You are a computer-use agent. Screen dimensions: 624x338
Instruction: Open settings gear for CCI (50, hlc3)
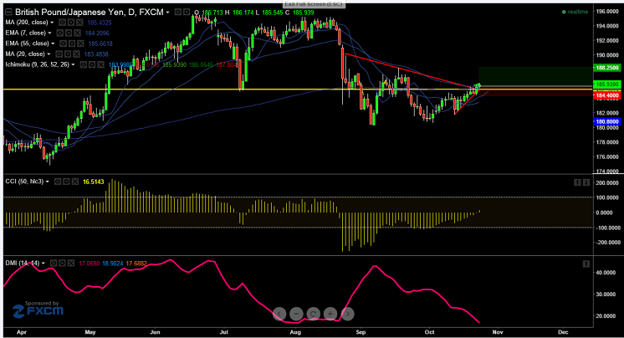coord(66,182)
